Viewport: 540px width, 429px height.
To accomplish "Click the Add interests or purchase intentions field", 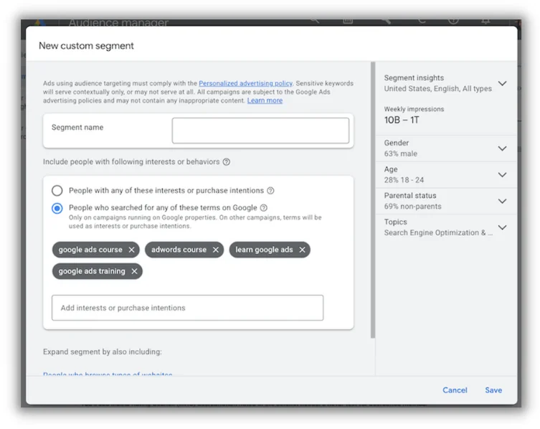I will tap(187, 308).
